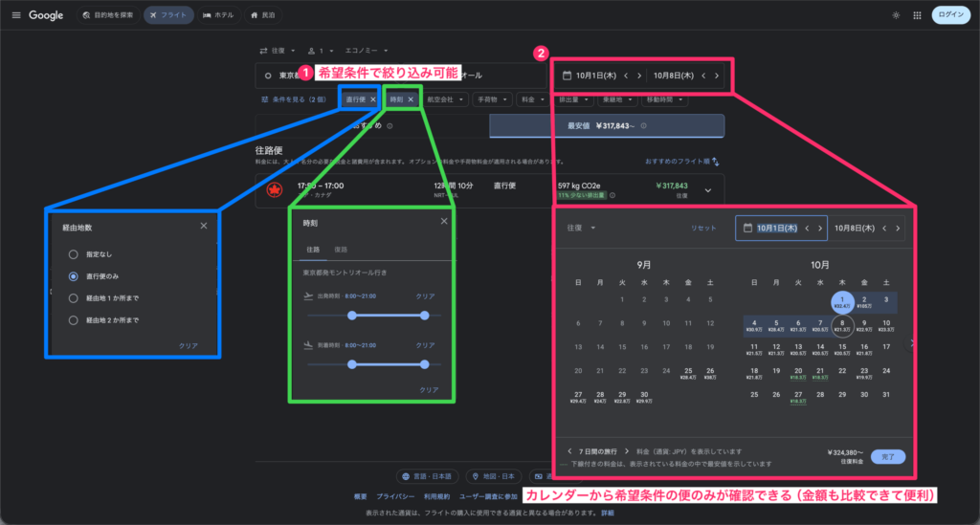Open the passenger count dropdown
Image resolution: width=980 pixels, height=525 pixels.
[x=321, y=51]
